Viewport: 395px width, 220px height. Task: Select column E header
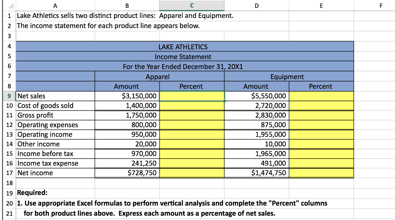click(321, 6)
